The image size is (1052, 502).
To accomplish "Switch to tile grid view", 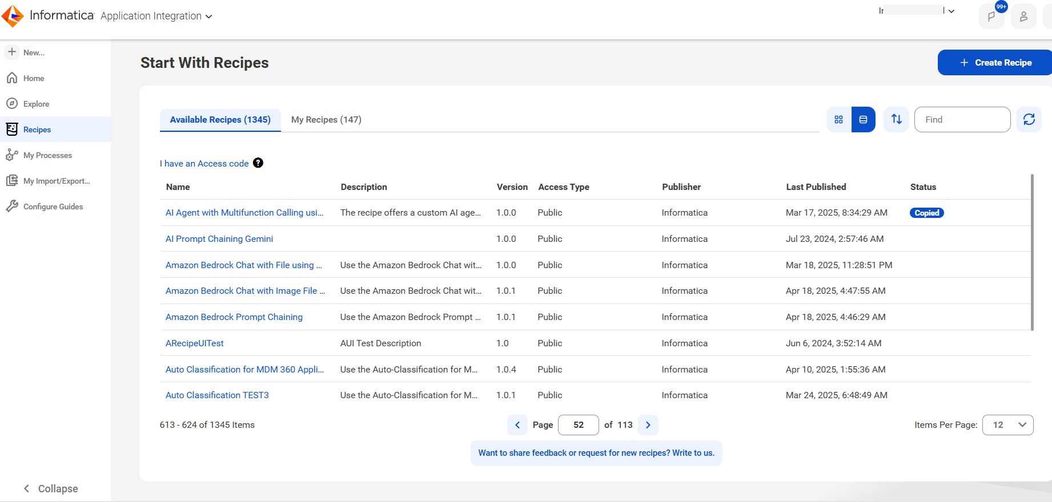I will [x=838, y=119].
